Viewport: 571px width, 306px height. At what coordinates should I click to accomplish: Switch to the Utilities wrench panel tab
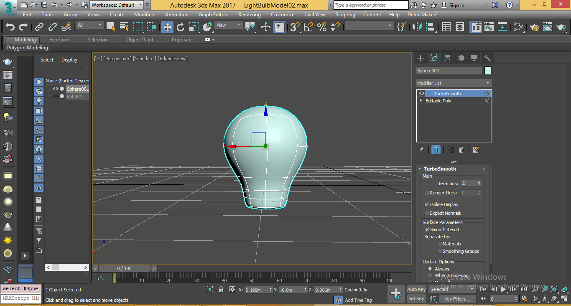(487, 58)
